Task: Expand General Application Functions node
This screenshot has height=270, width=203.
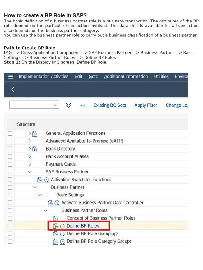Action: pyautogui.click(x=30, y=133)
